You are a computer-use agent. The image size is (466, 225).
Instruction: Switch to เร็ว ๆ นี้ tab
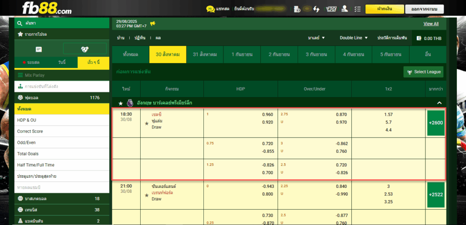[x=93, y=63]
